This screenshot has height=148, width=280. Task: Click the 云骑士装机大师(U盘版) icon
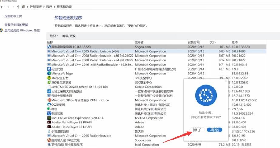coord(49,91)
